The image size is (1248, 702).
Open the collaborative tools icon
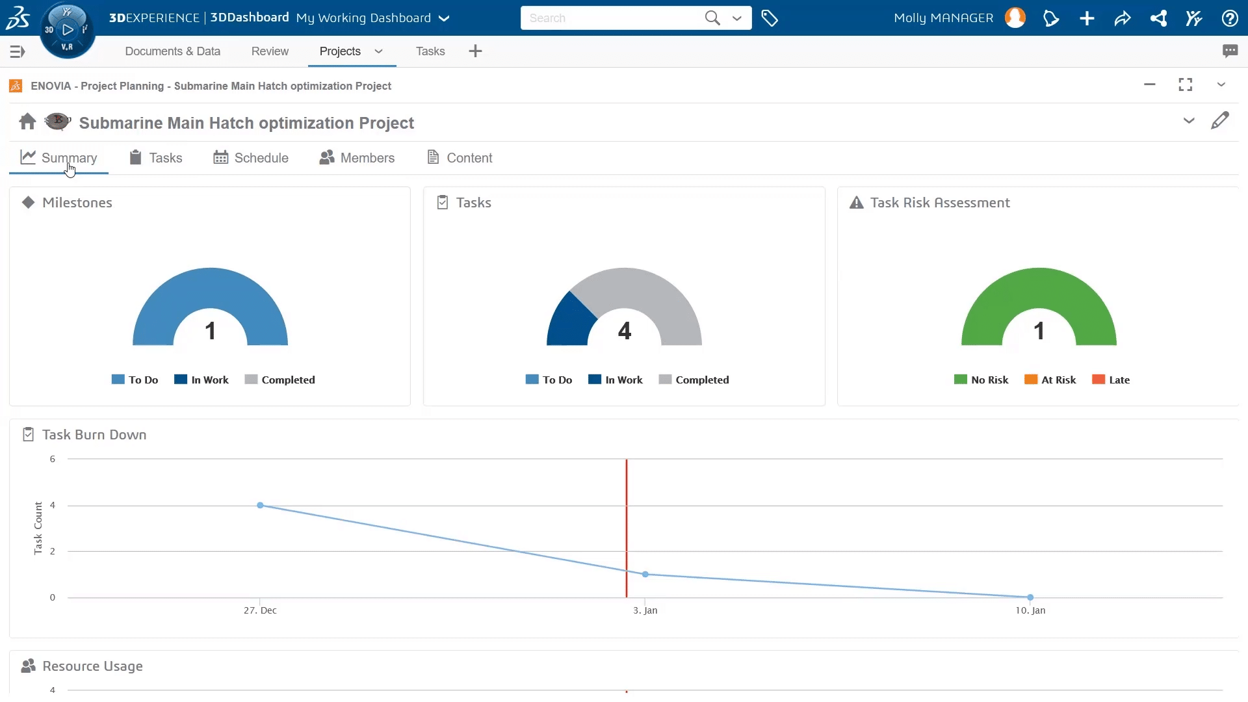[1193, 18]
